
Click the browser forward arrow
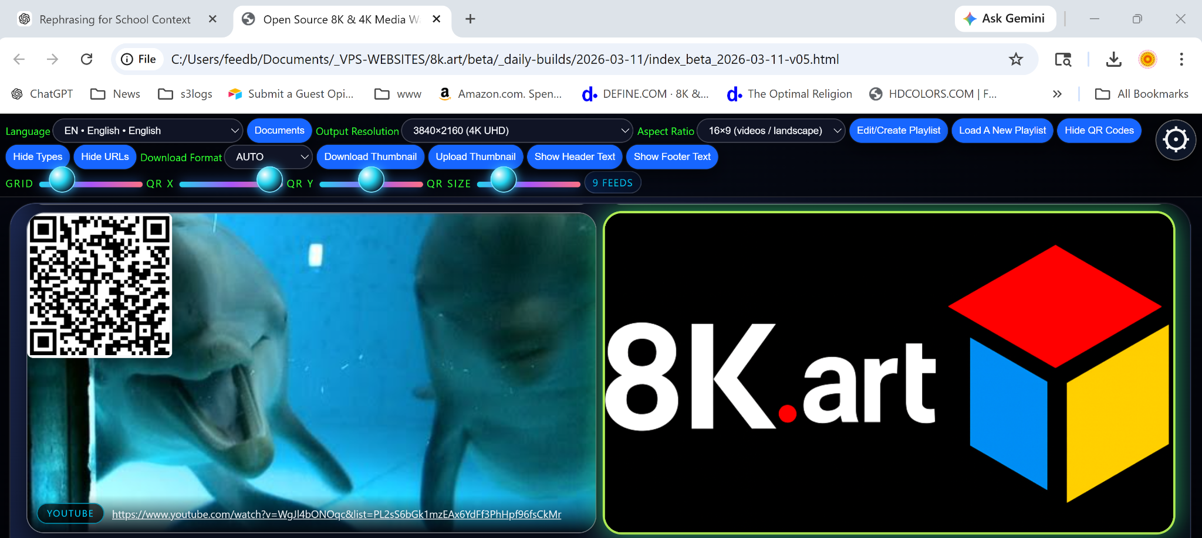tap(53, 59)
